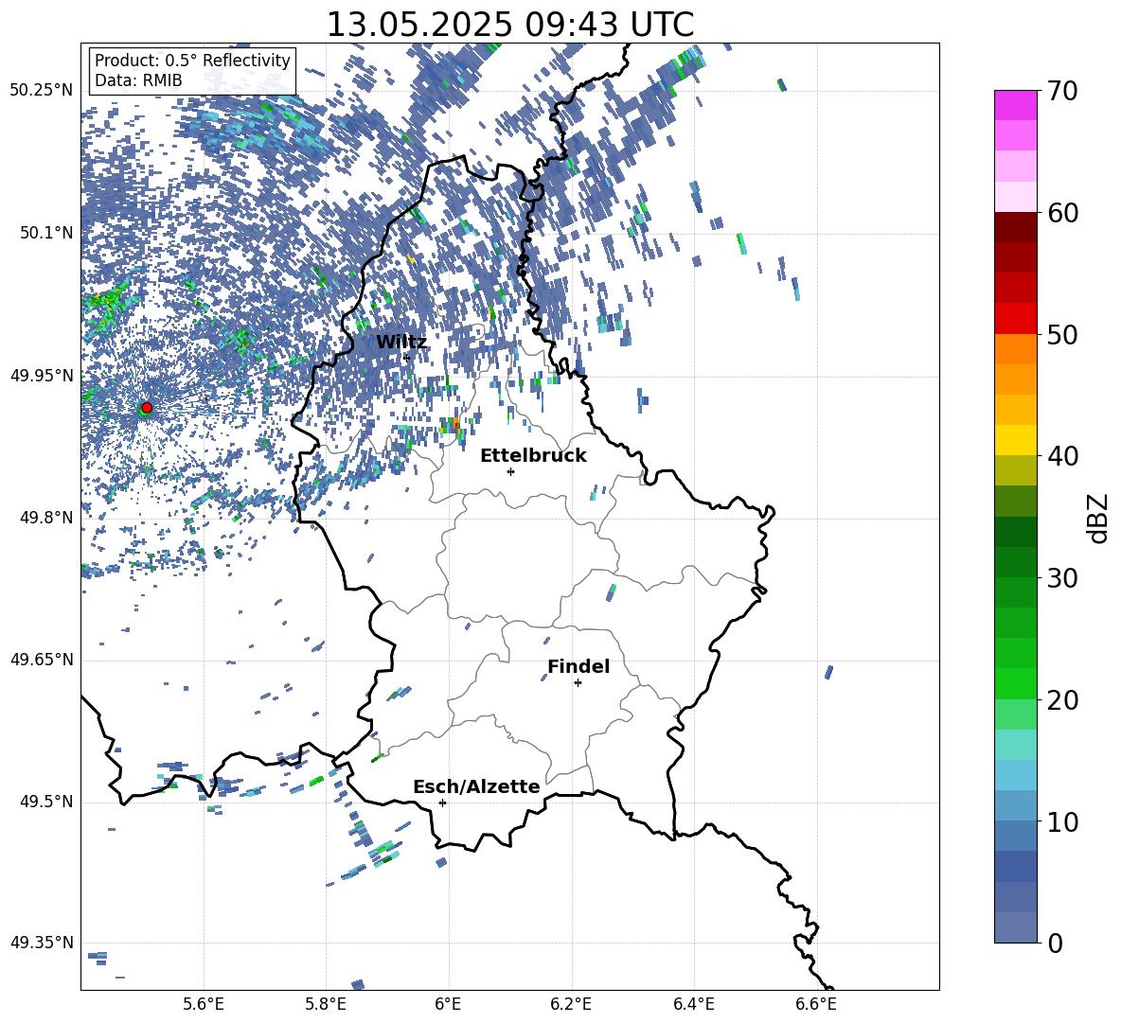Click the colorbar tick label 40

pos(1062,456)
